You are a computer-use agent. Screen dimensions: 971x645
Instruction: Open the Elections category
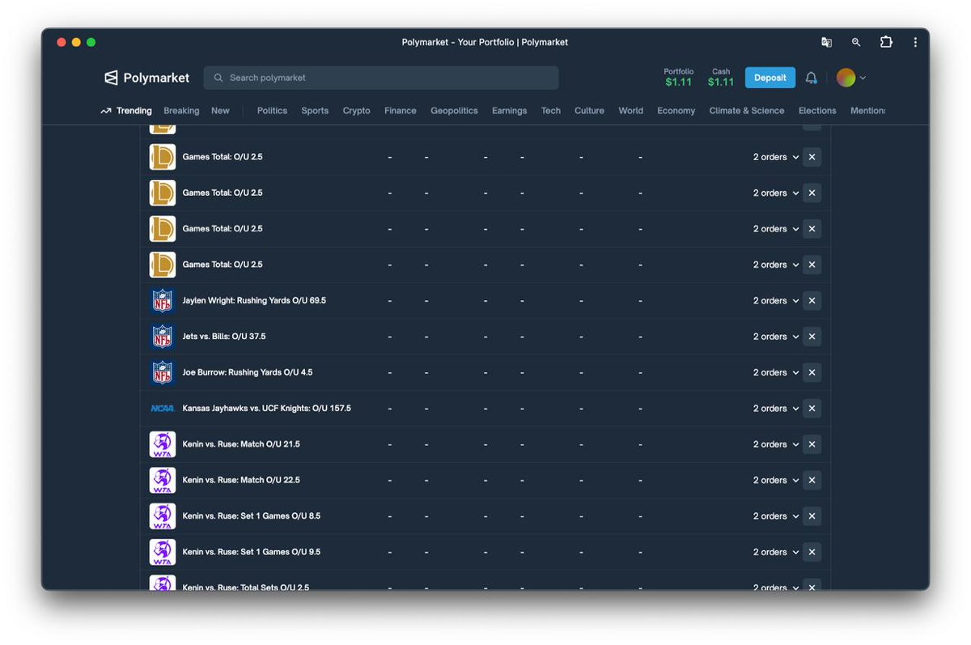click(817, 111)
